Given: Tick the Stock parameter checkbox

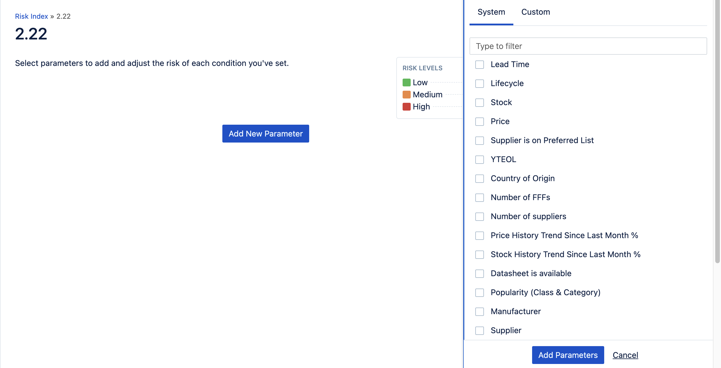Looking at the screenshot, I should 480,103.
